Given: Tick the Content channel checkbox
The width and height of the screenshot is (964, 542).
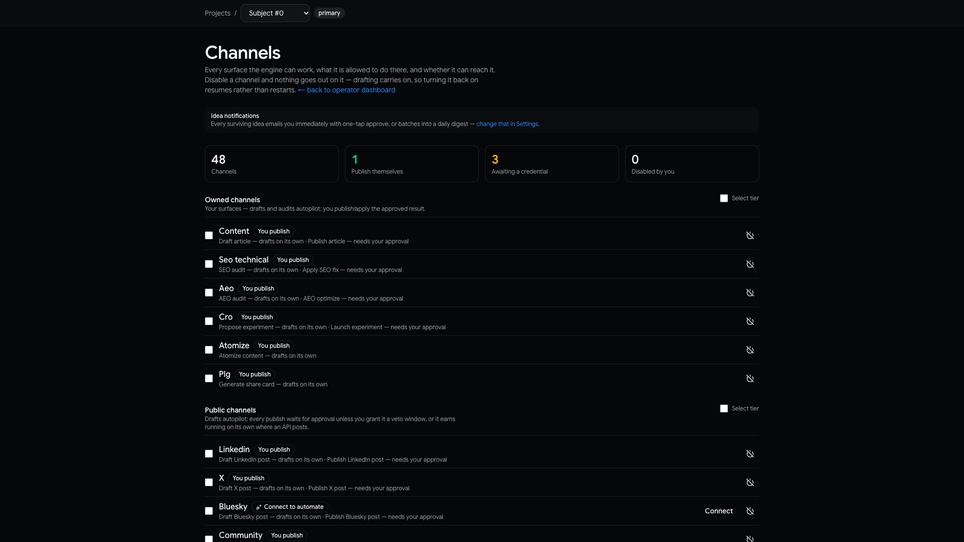Looking at the screenshot, I should coord(209,235).
